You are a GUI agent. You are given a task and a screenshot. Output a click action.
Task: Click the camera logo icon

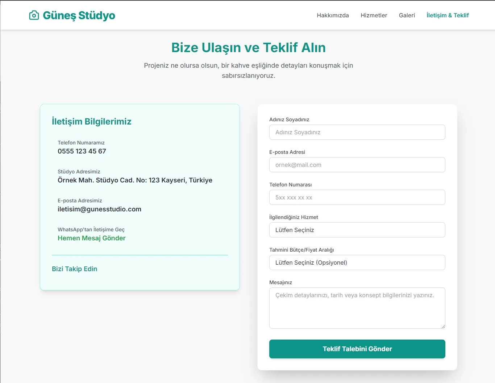(x=34, y=15)
